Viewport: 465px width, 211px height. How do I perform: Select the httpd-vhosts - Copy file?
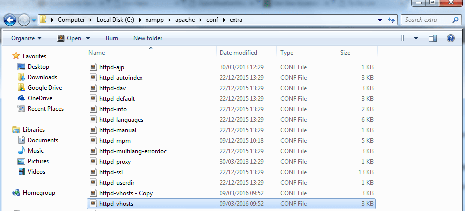pos(126,193)
